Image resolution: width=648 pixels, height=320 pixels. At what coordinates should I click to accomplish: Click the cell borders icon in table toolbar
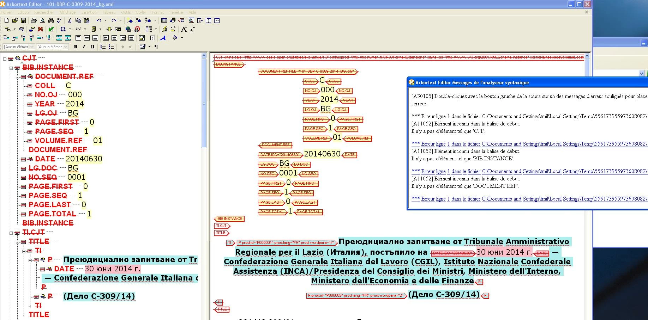tap(152, 38)
